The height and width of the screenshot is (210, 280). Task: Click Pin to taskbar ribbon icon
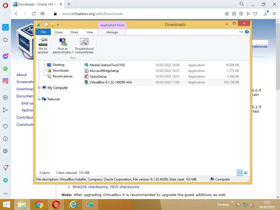coord(43,45)
